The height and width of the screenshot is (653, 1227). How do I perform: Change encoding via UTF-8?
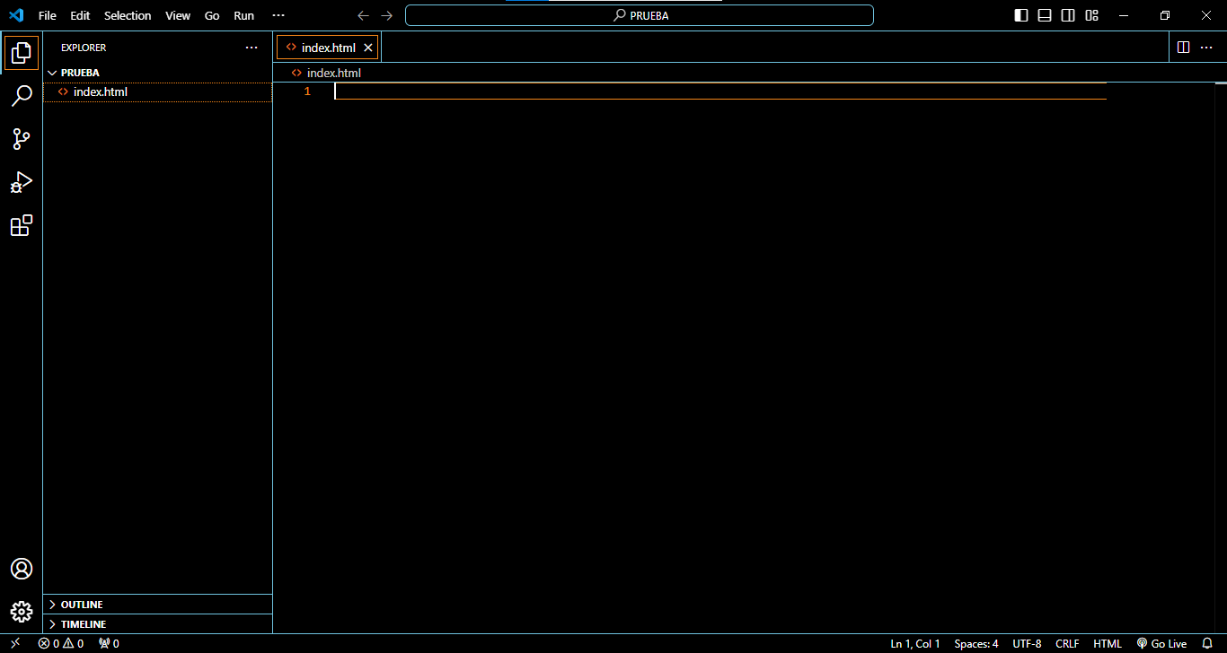click(1027, 643)
